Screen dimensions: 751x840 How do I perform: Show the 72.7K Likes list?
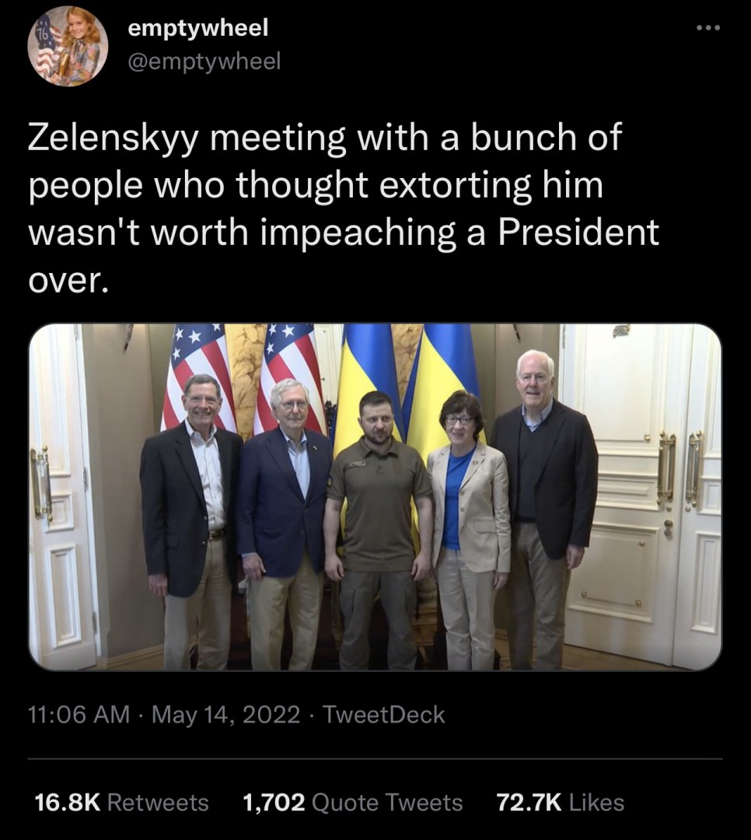[x=560, y=802]
